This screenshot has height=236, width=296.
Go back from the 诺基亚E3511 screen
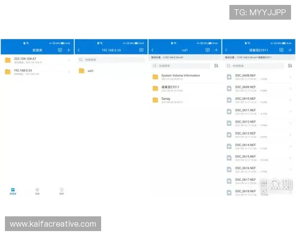[x=226, y=50]
